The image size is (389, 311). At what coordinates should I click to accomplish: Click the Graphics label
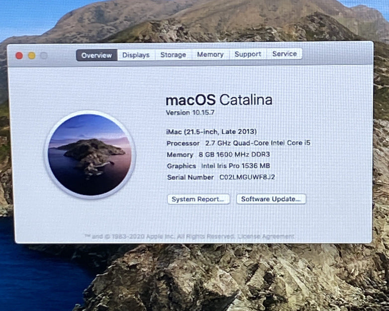(x=182, y=166)
